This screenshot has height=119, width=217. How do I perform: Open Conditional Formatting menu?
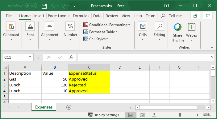pos(107,25)
